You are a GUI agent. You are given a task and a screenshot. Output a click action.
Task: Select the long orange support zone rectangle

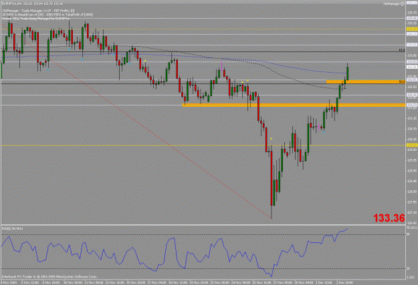[294, 105]
